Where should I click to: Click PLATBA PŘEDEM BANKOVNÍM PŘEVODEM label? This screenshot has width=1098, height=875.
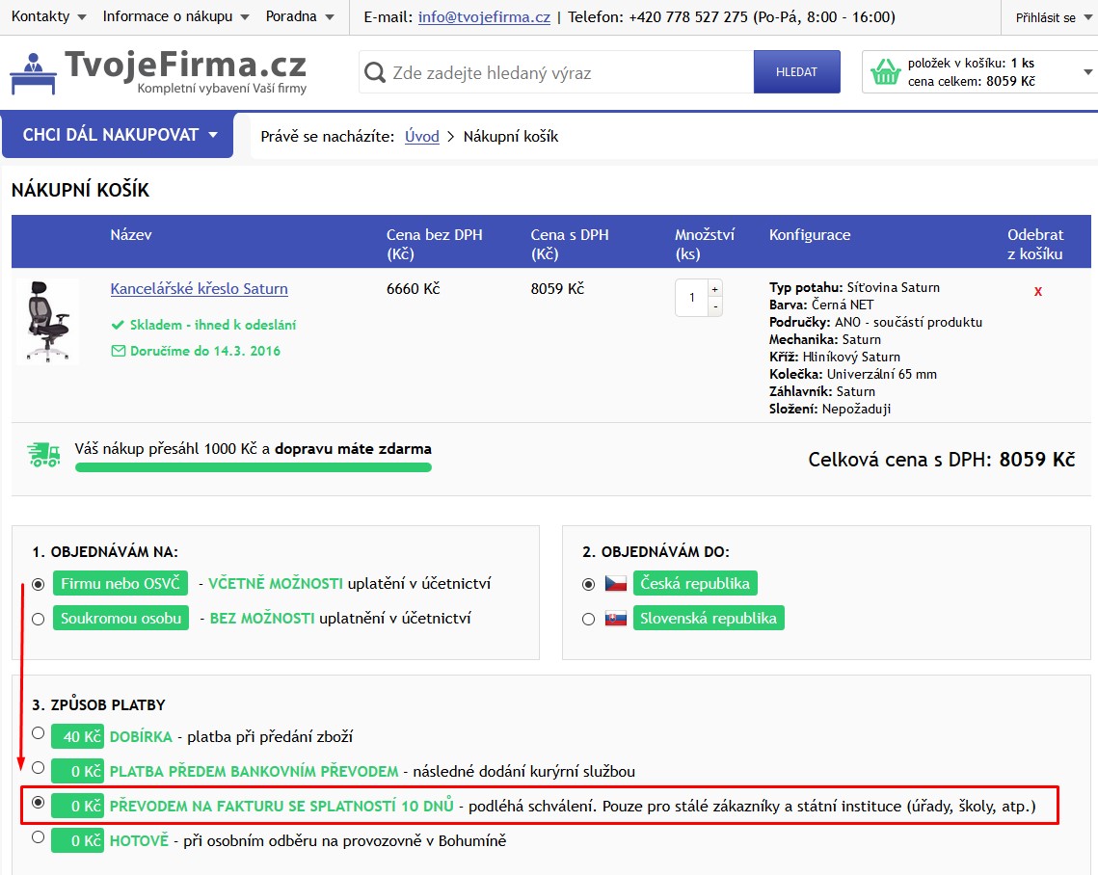tap(254, 771)
